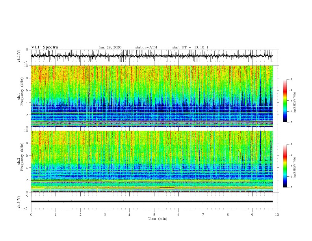Click the "-7" label on ch.2 color scale
The width and height of the screenshot is (312, 241).
(x=291, y=187)
